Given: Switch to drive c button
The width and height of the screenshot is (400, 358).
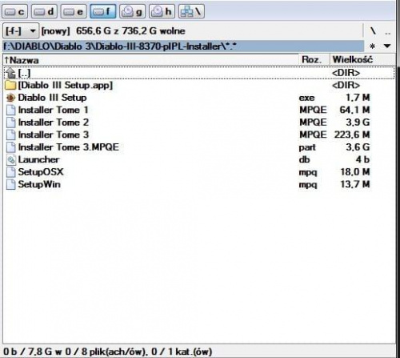Looking at the screenshot, I should [x=14, y=12].
